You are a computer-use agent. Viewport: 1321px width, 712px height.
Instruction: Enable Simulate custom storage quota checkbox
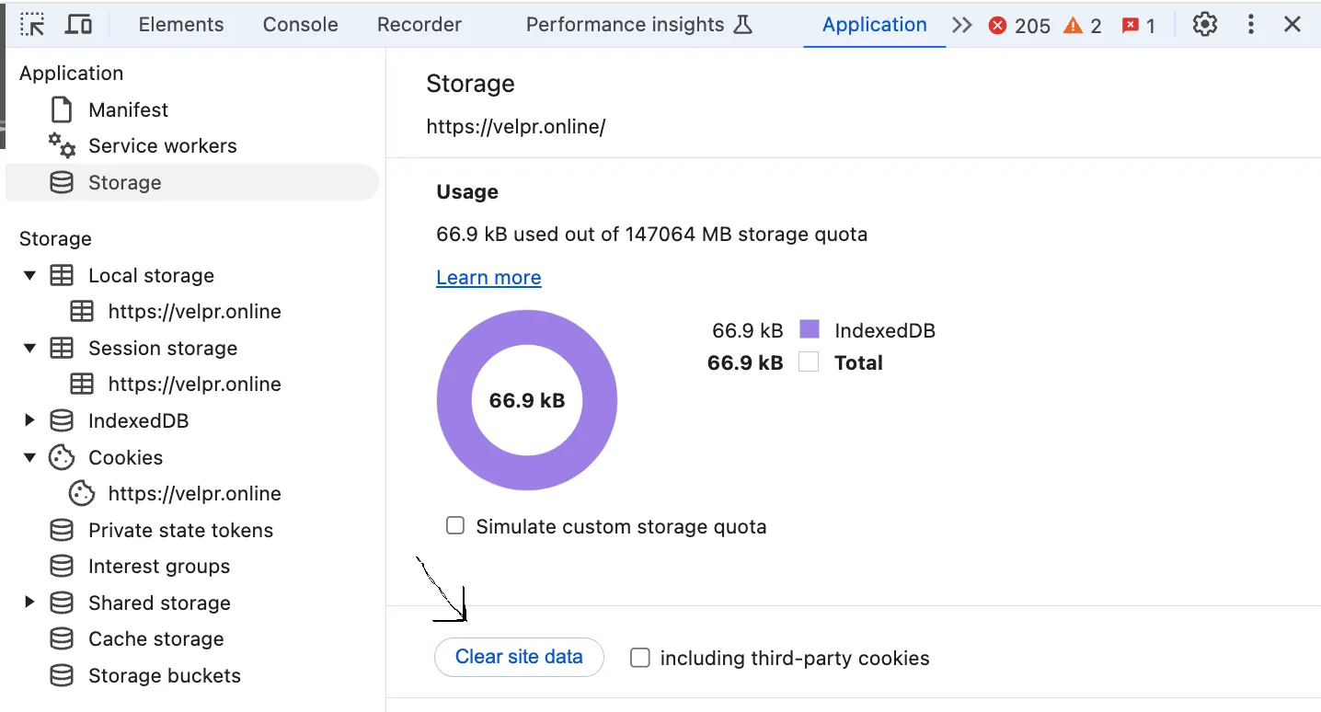(455, 526)
